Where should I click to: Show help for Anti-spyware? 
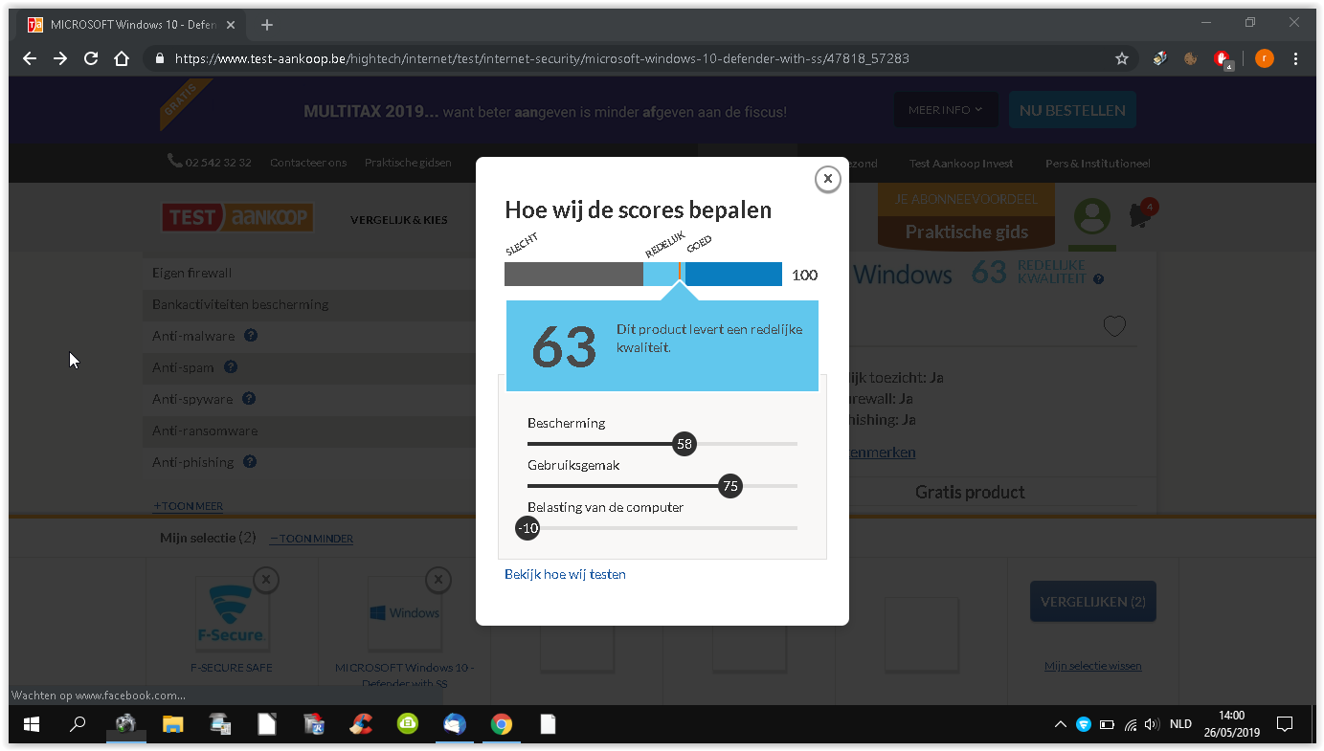point(249,399)
